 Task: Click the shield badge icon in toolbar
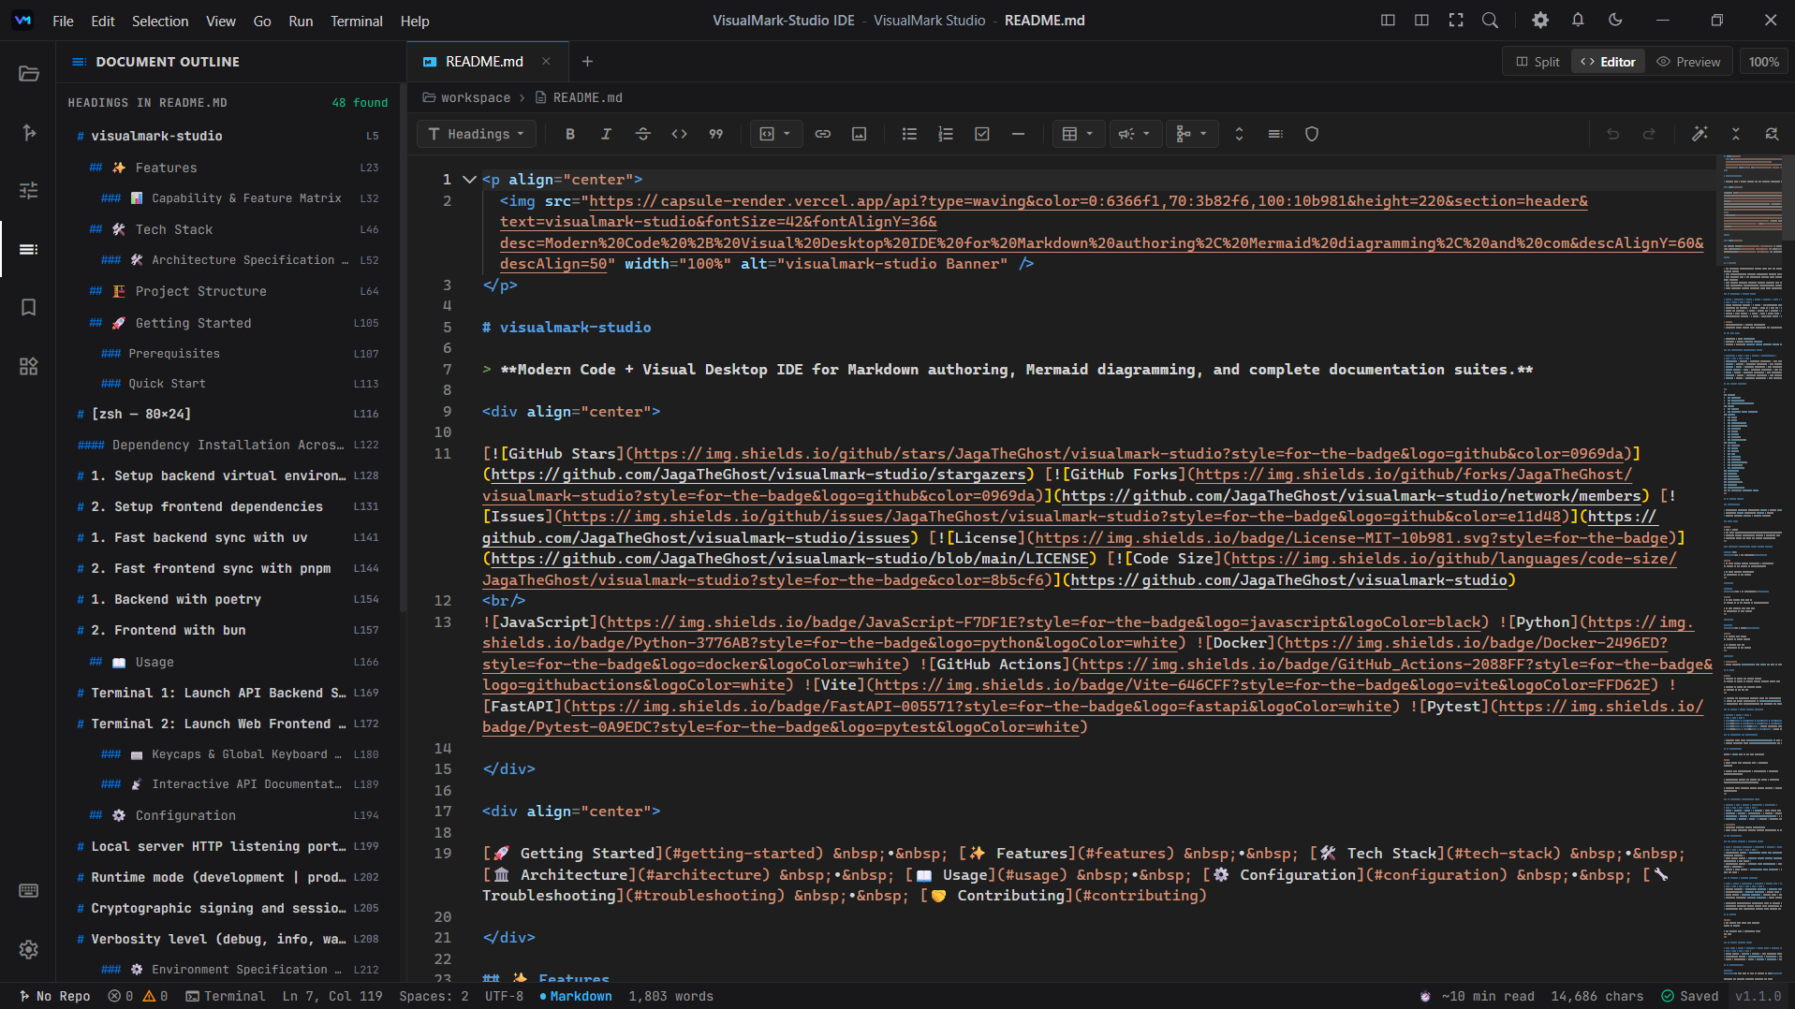pos(1312,134)
